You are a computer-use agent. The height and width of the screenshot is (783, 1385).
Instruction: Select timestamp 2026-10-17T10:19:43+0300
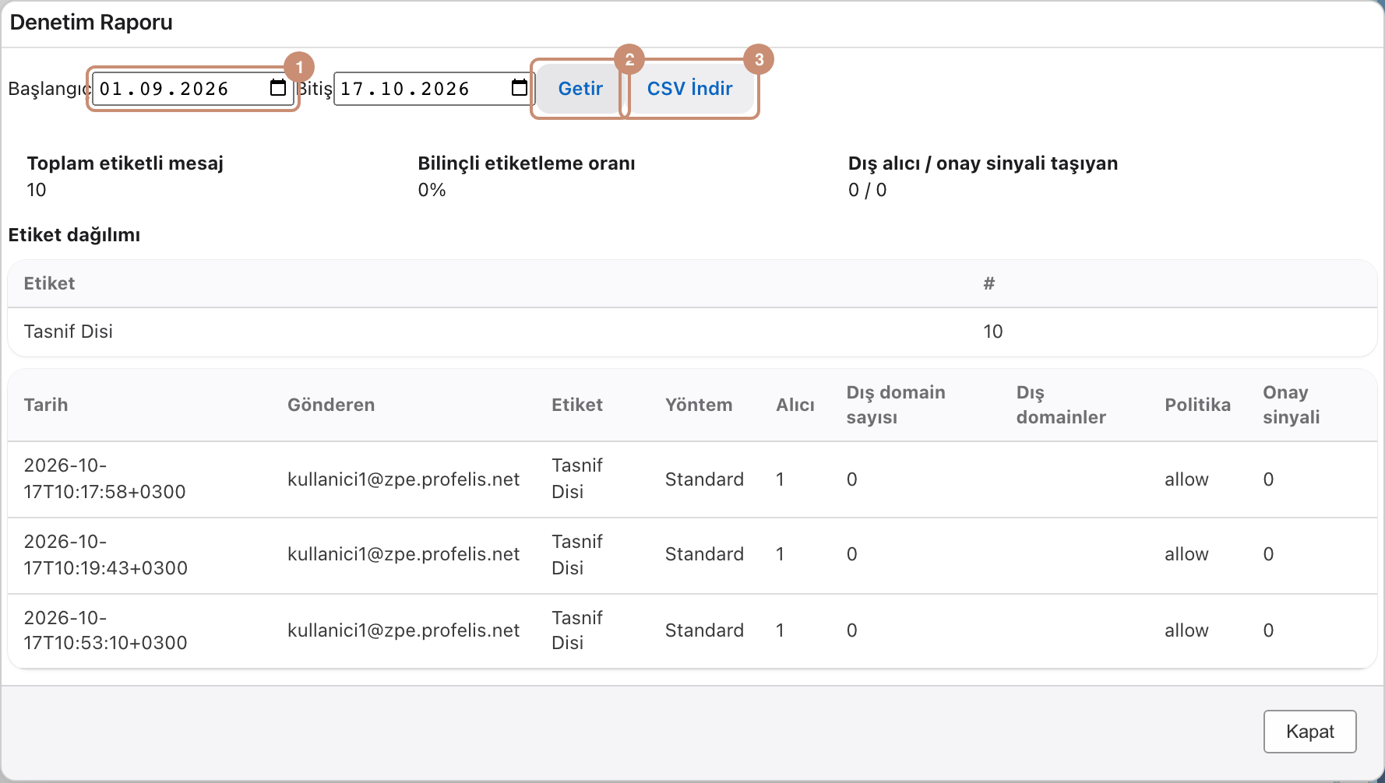pos(106,555)
